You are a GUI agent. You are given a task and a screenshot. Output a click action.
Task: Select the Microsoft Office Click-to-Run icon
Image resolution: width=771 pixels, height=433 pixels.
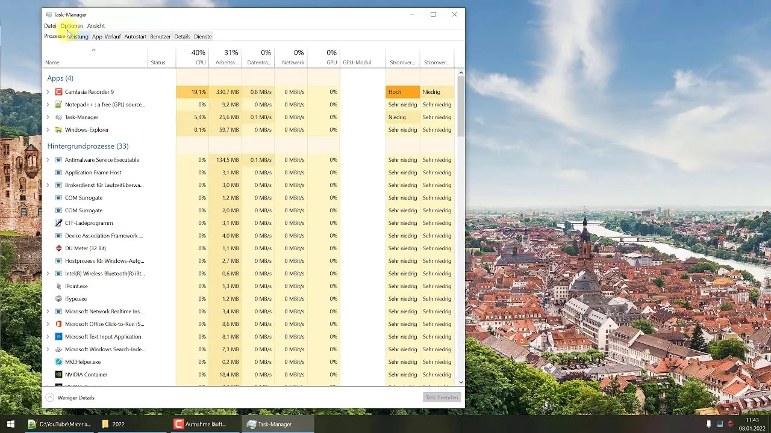[58, 324]
